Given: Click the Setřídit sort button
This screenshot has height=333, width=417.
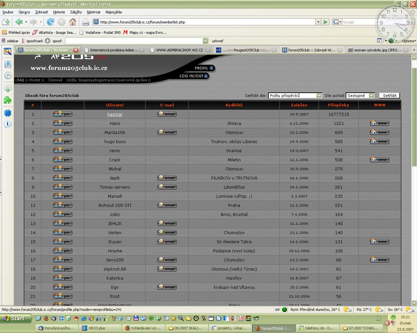Looking at the screenshot, I should click(389, 96).
